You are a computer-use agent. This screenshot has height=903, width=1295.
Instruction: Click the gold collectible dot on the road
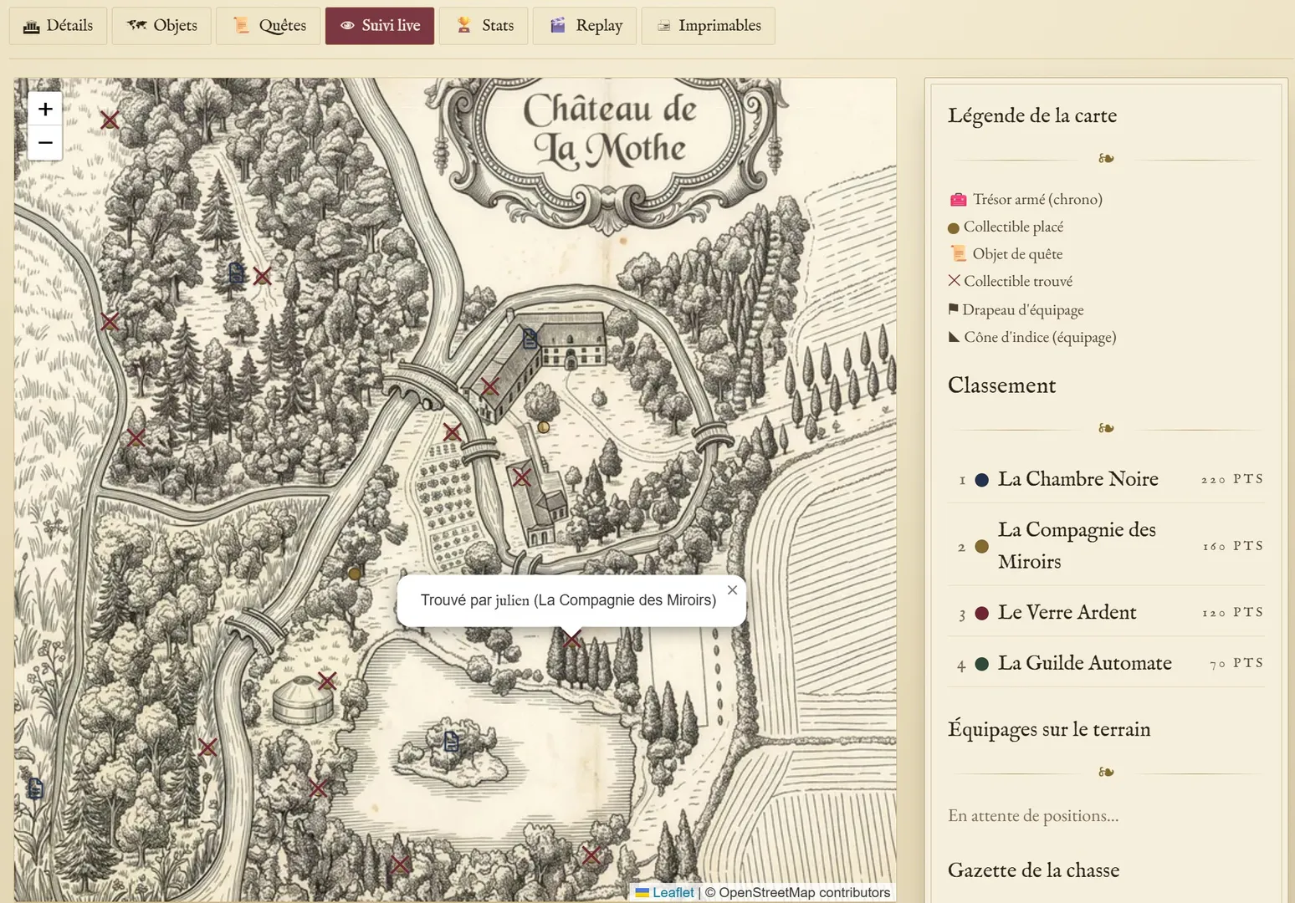(355, 574)
